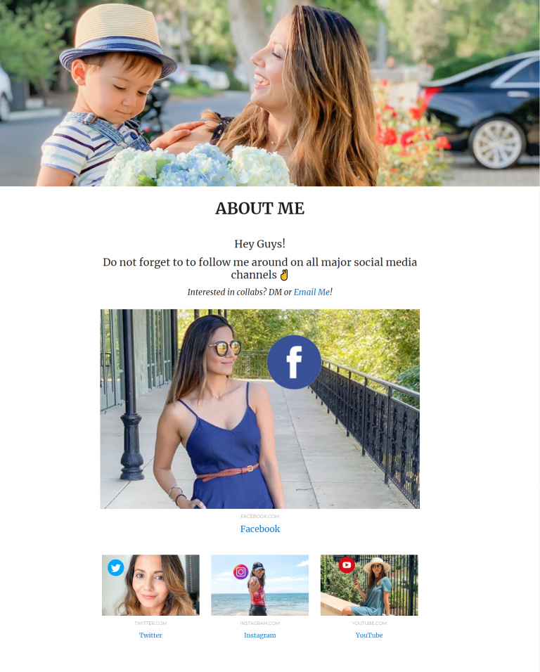Click the header photo of mother and child

pyautogui.click(x=270, y=93)
